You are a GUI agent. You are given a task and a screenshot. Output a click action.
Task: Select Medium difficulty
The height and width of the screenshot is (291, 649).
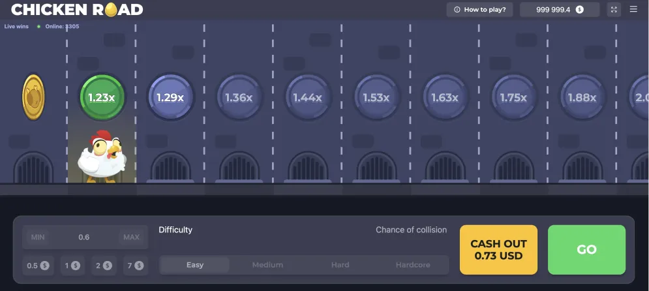[267, 265]
